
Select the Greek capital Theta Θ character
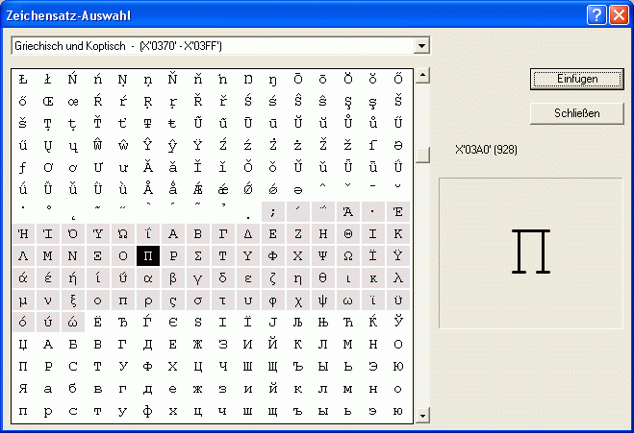(x=347, y=234)
